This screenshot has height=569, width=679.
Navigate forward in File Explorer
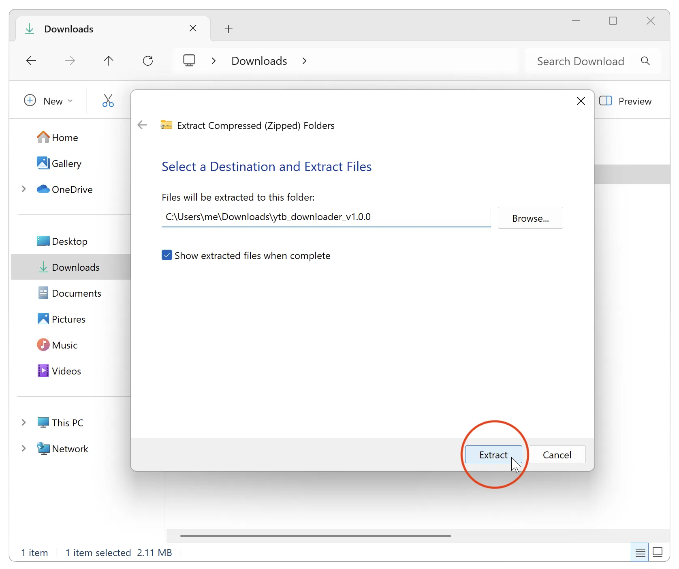point(70,61)
